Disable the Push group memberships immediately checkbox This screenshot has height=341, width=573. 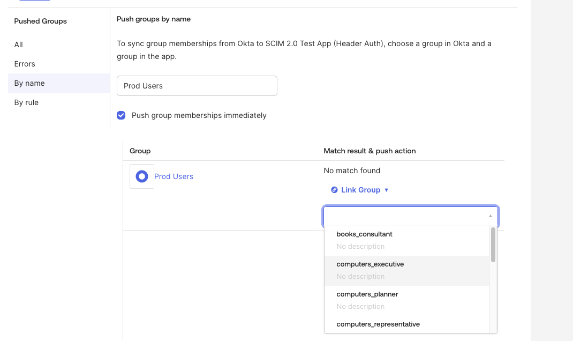point(121,115)
